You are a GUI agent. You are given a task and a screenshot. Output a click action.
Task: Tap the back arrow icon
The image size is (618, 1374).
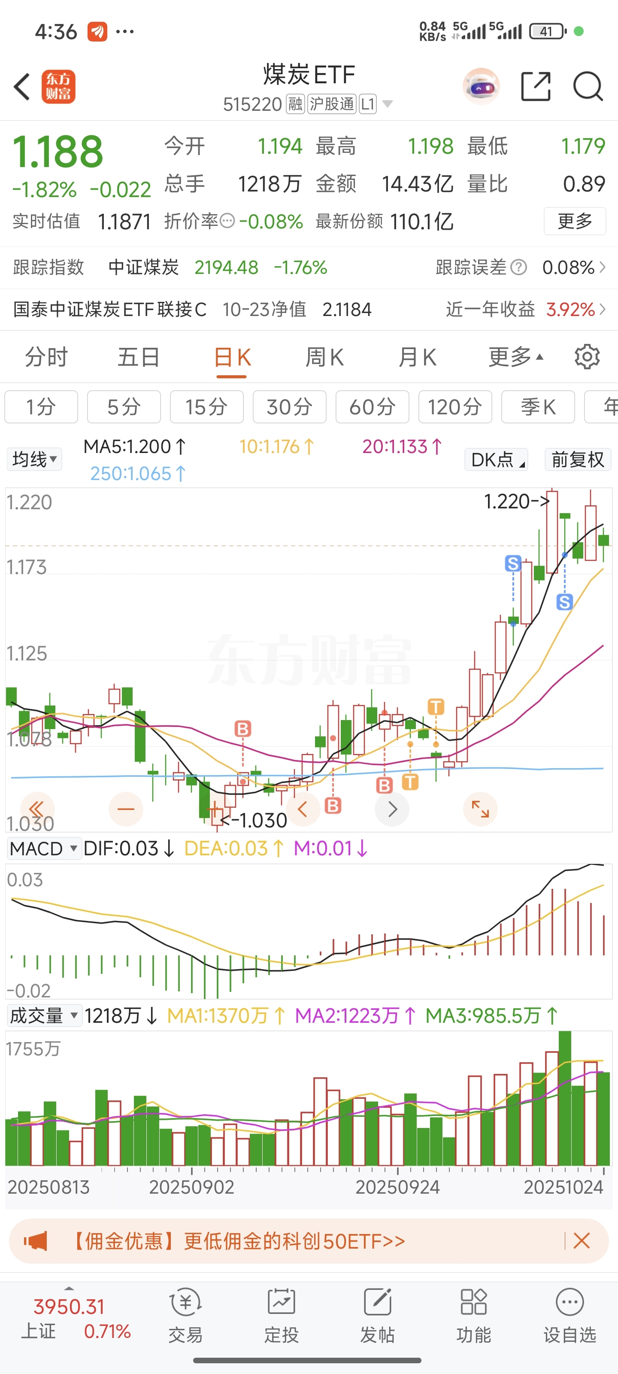point(22,86)
